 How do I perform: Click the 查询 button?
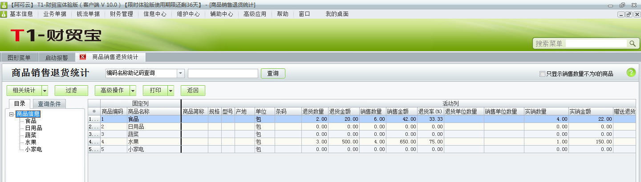(273, 73)
